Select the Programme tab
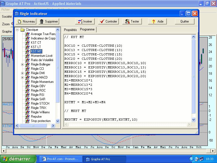The image size is (217, 163). click(87, 29)
